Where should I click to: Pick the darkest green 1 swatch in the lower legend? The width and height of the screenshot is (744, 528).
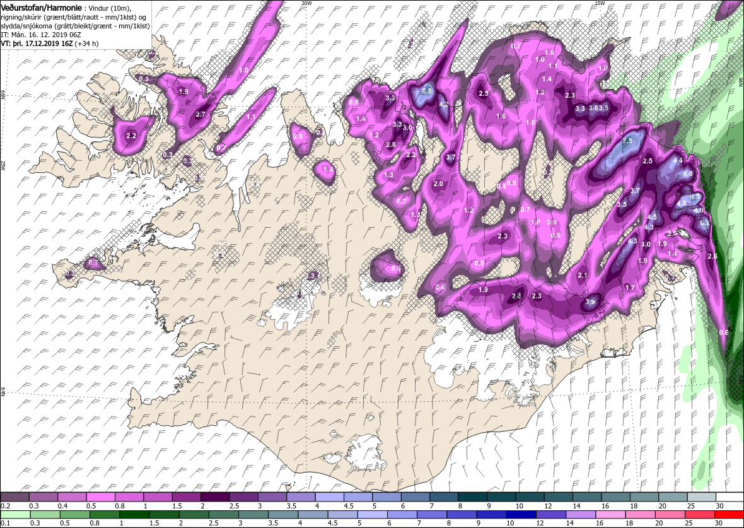point(134,515)
